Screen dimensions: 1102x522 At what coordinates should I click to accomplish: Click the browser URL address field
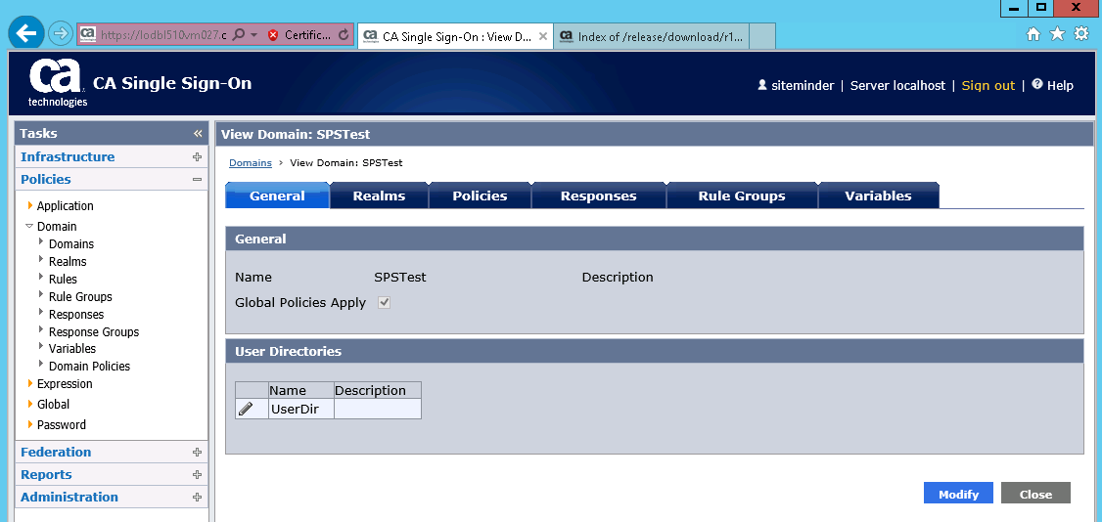(163, 34)
